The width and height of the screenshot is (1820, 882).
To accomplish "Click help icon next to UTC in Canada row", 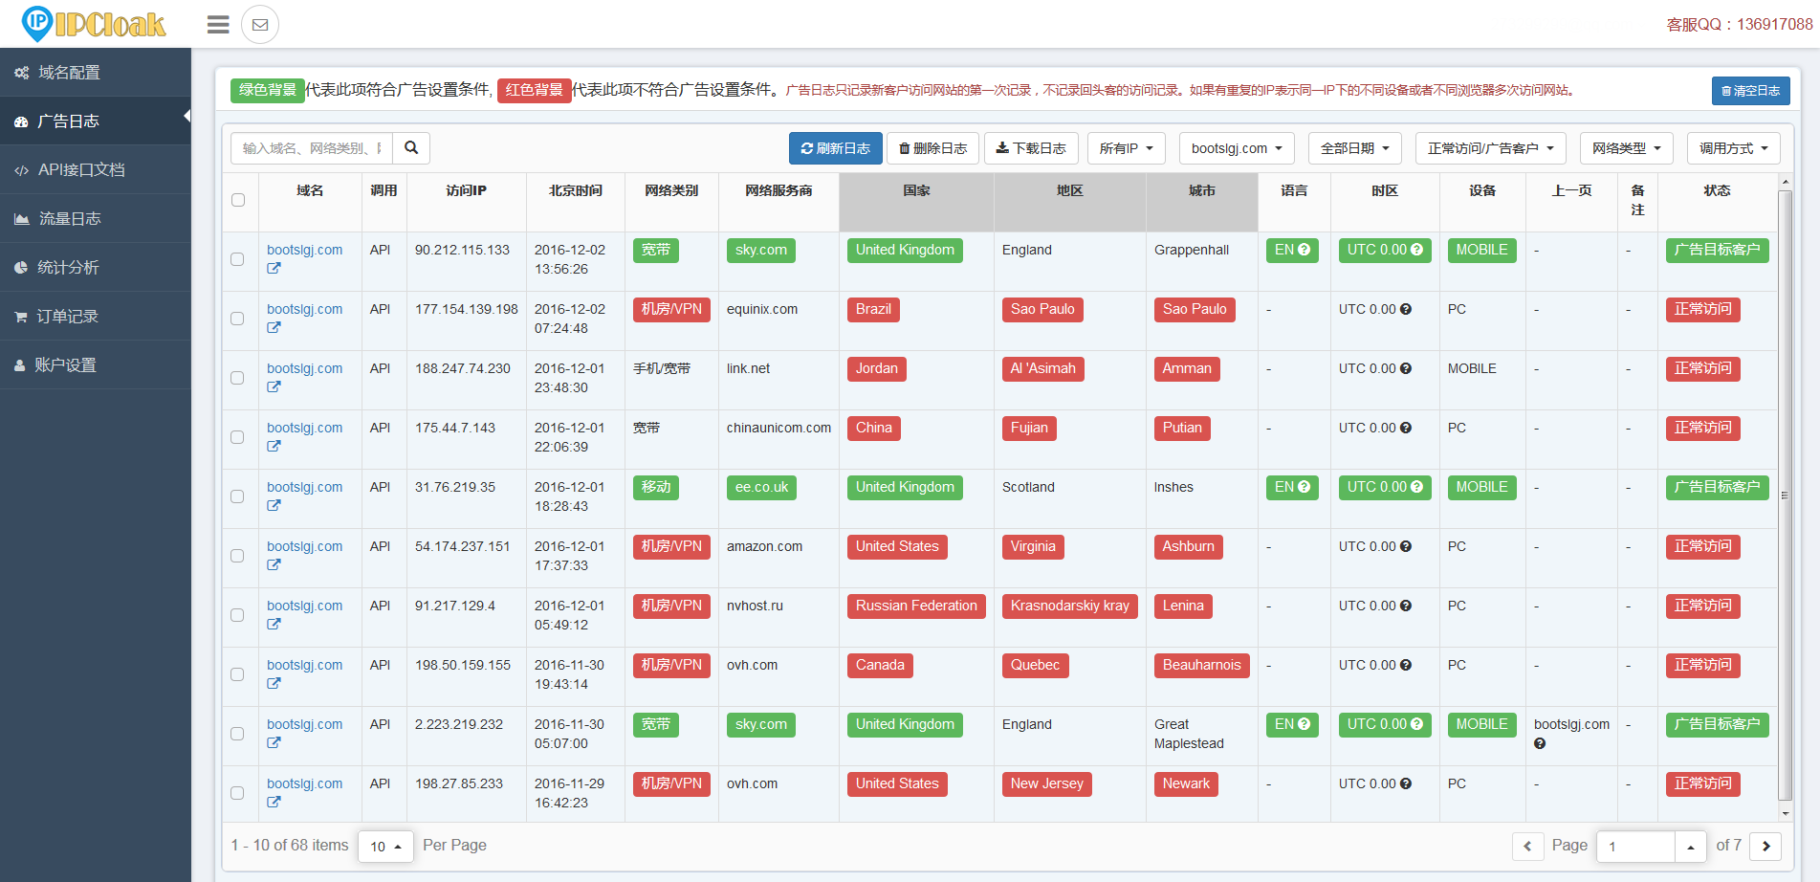I will coord(1406,666).
